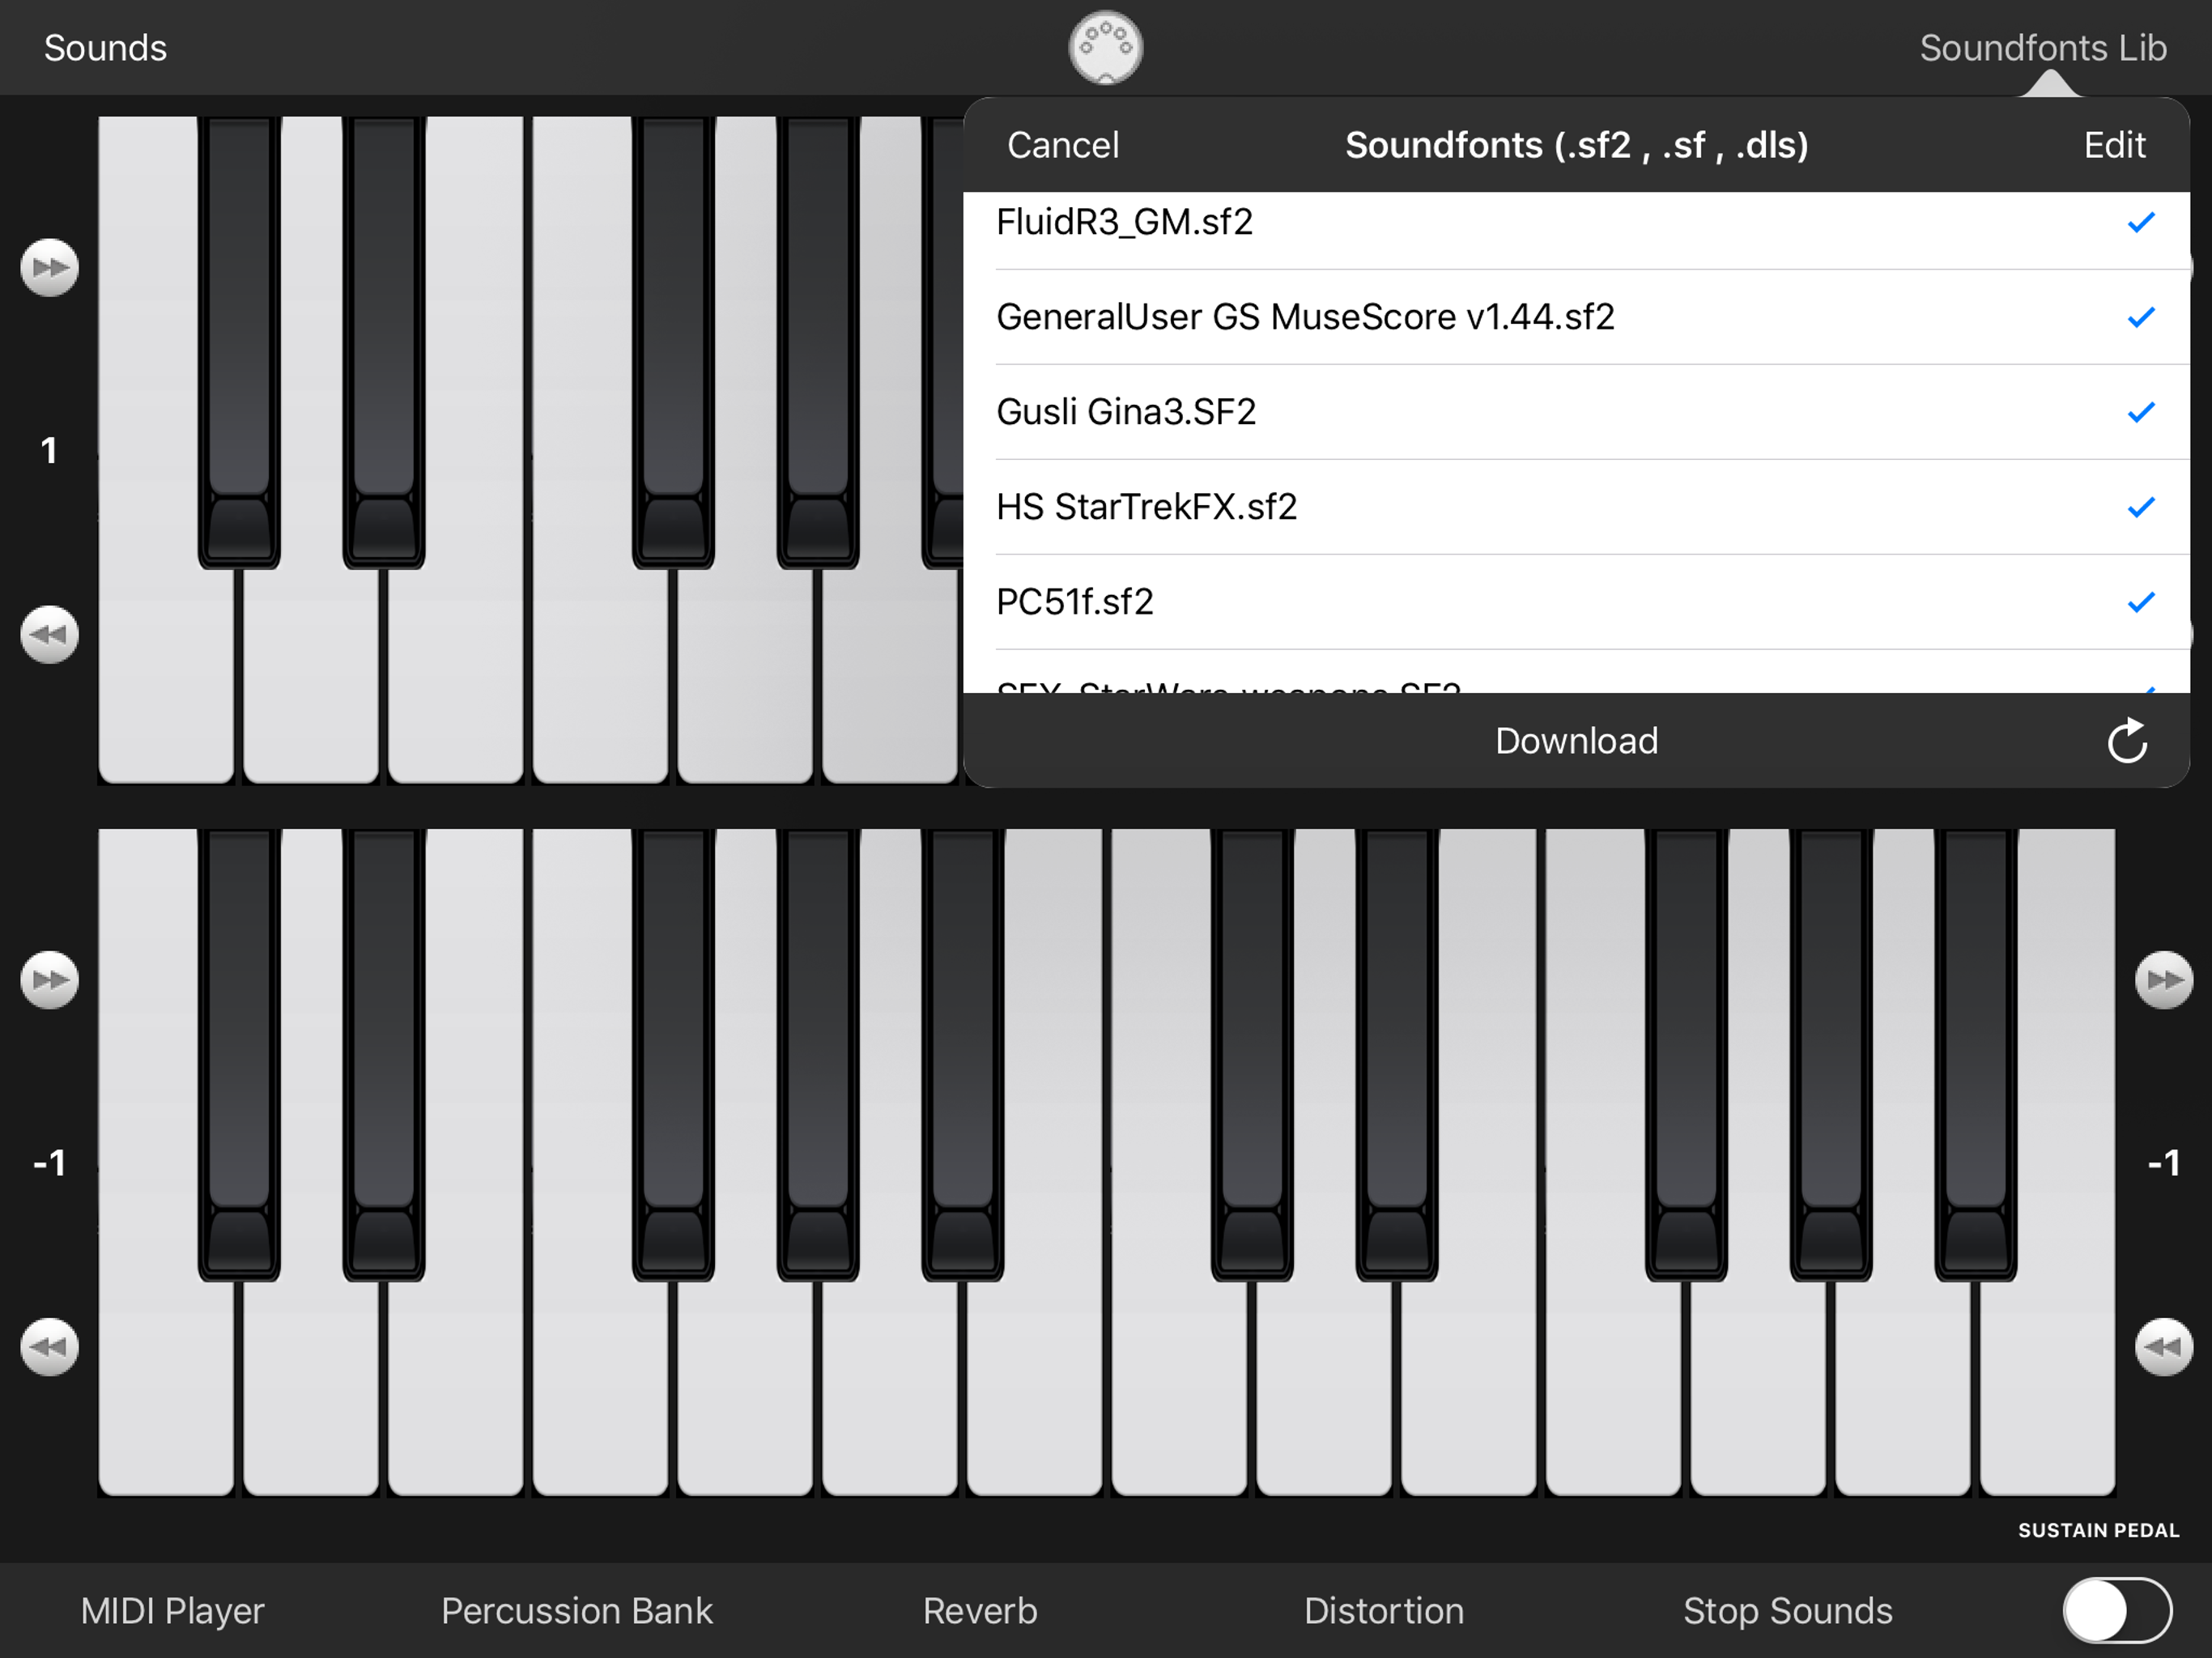
Task: Click the rewind playback icon top-left
Action: click(x=47, y=632)
